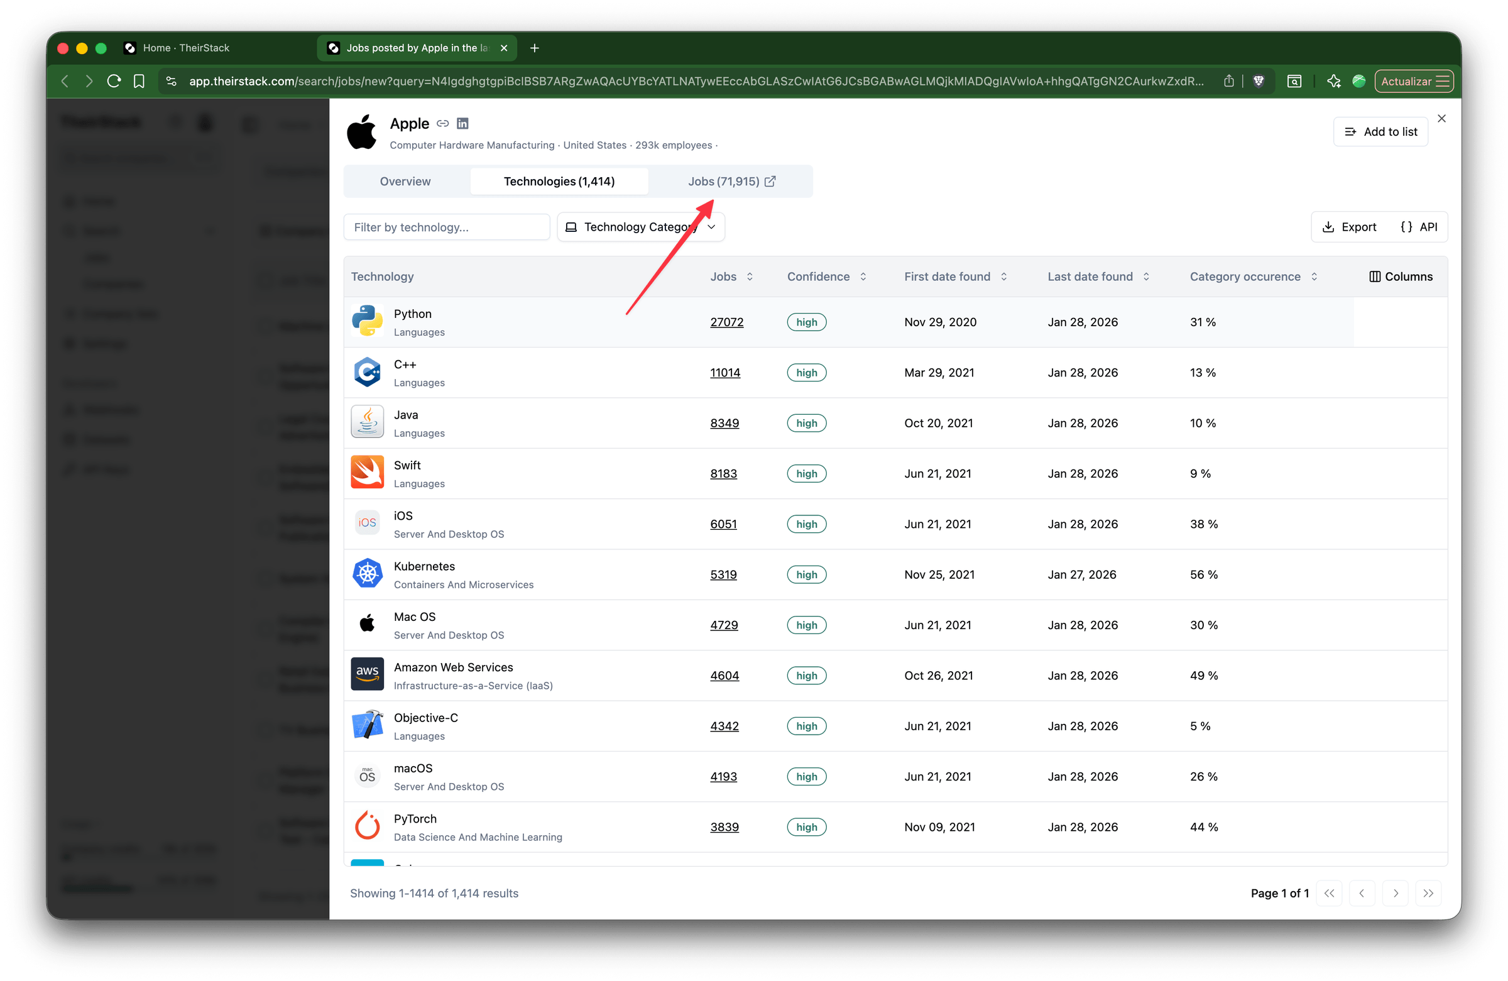Click the browser bookmark icon
The height and width of the screenshot is (981, 1508).
(139, 81)
